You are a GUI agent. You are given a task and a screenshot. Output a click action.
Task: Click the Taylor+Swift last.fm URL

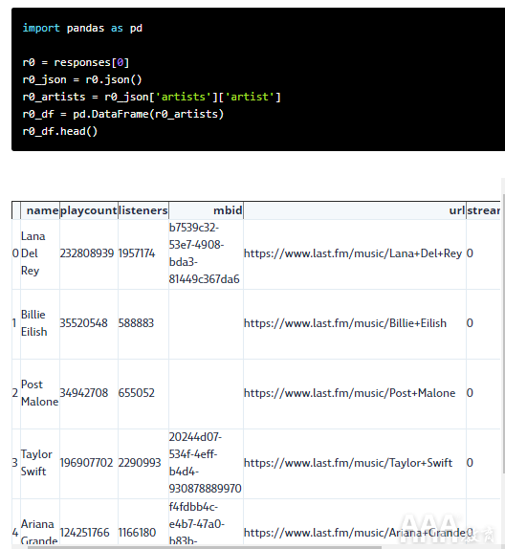tap(348, 463)
